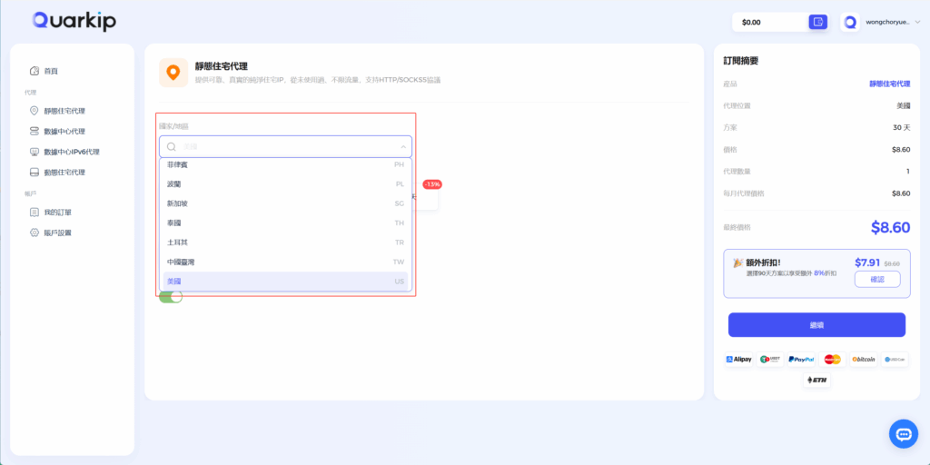Click the Quarkip logo

pyautogui.click(x=74, y=22)
